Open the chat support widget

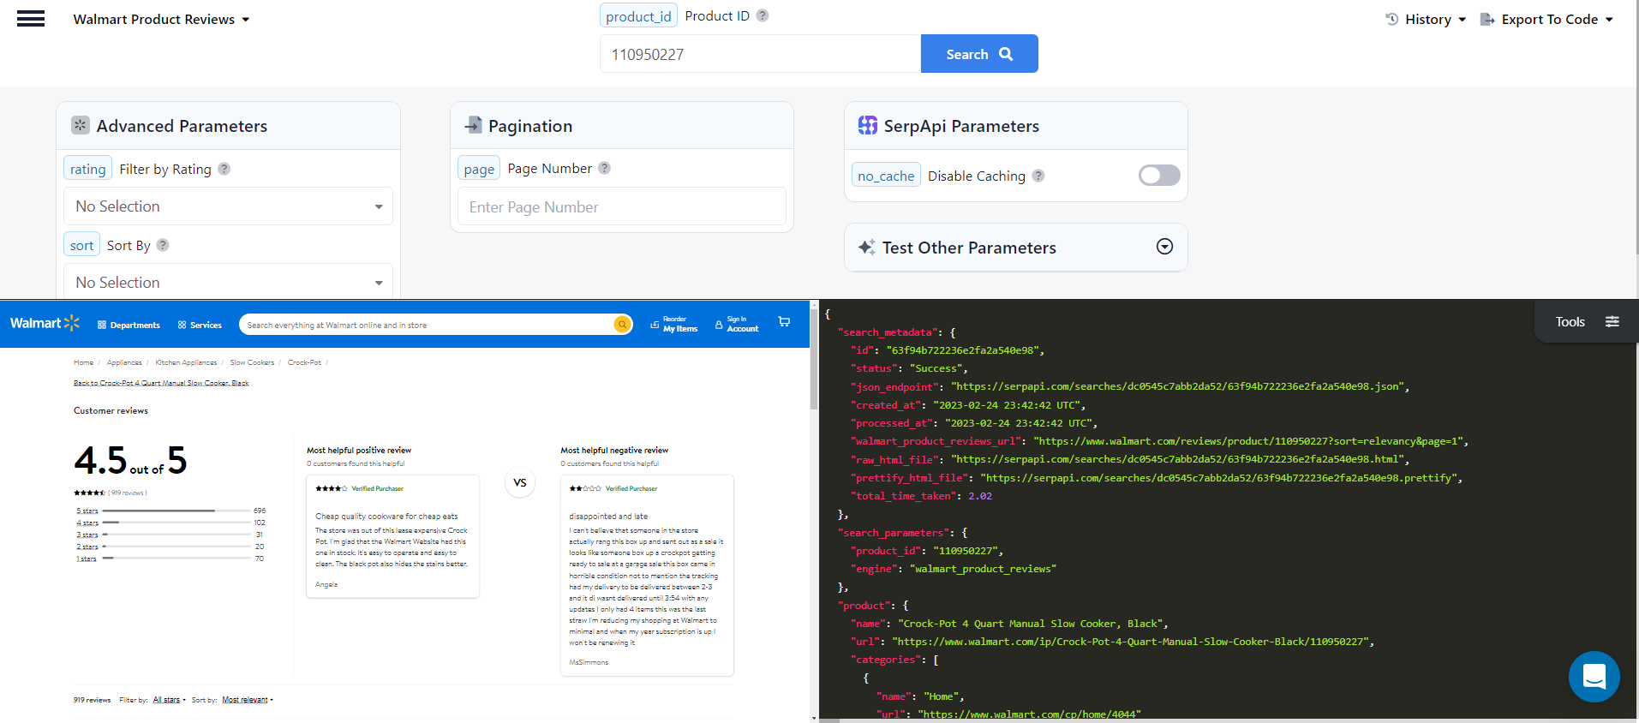click(1594, 677)
